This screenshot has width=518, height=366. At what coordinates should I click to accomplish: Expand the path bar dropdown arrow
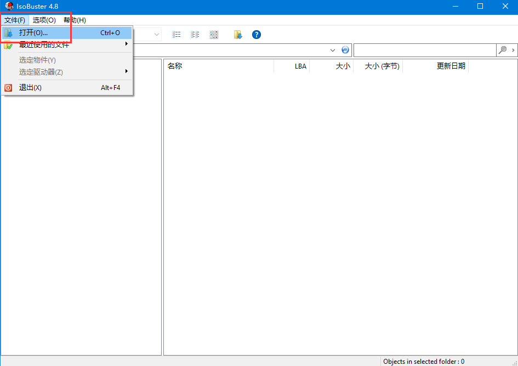(x=333, y=50)
